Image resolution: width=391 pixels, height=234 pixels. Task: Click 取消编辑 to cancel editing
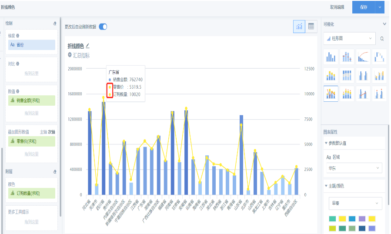[x=337, y=7]
